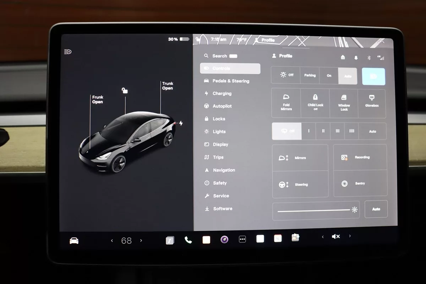426x284 pixels.
Task: Open the Profile dropdown
Action: [282, 56]
